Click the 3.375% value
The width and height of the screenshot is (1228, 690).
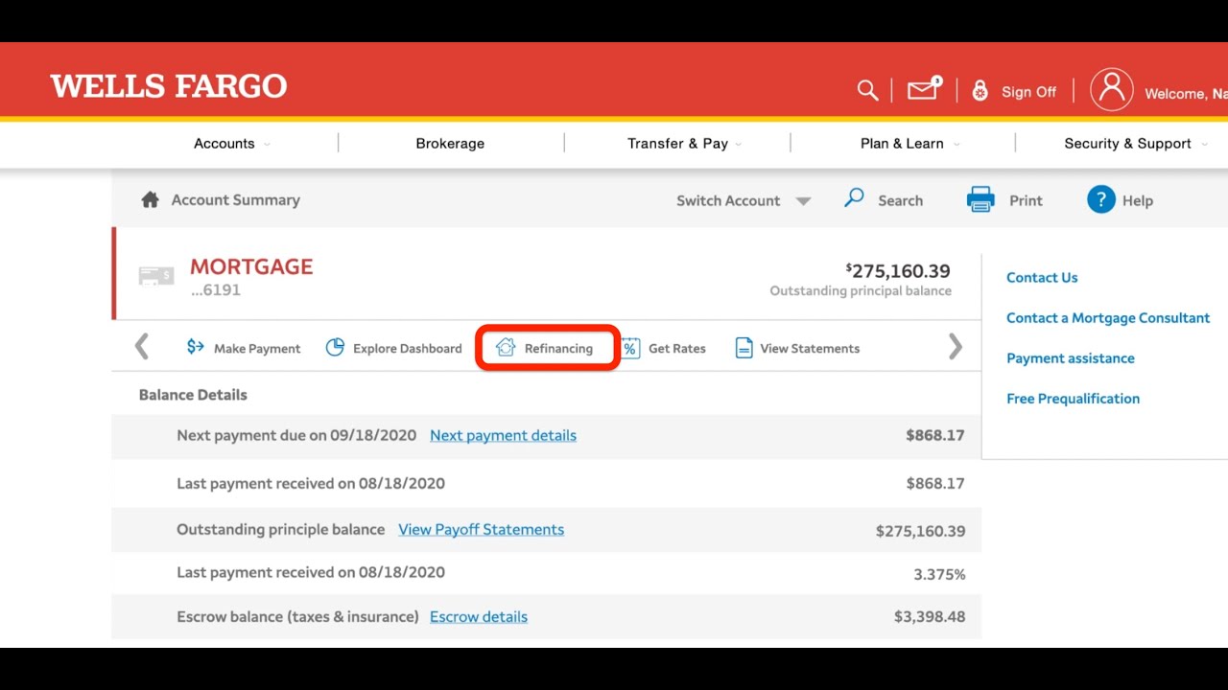click(939, 575)
